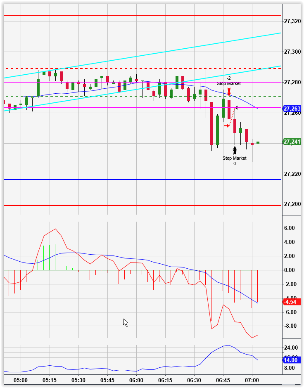Click the blue 14.00 indicator value marker
304x388 pixels.
point(291,360)
